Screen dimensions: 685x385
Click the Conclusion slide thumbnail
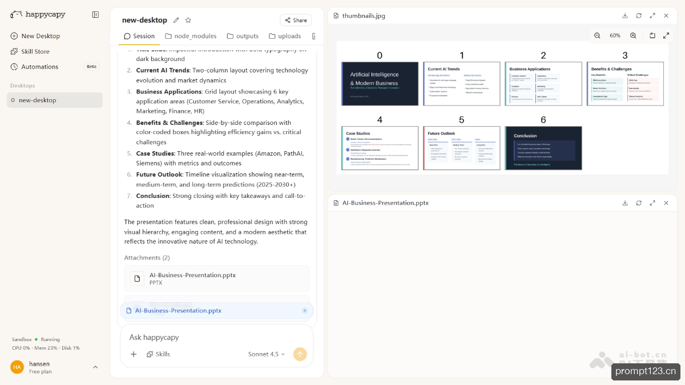(543, 148)
